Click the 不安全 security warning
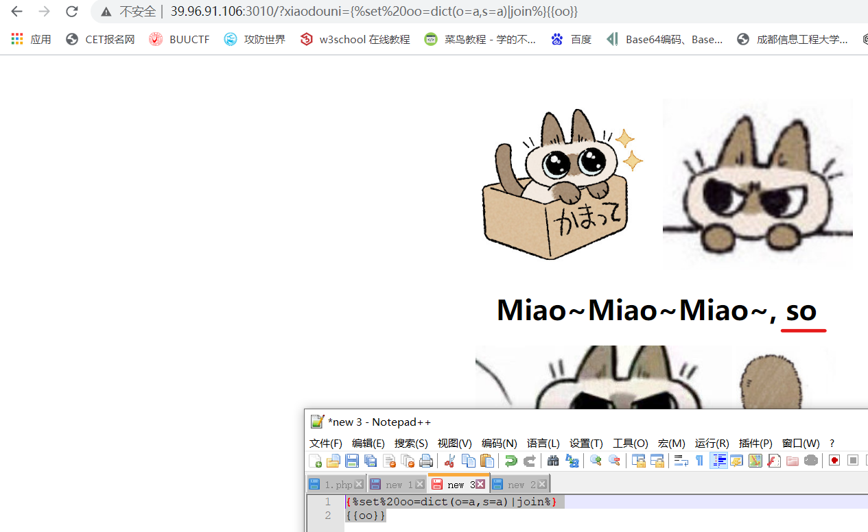Viewport: 868px width, 532px height. (x=129, y=12)
